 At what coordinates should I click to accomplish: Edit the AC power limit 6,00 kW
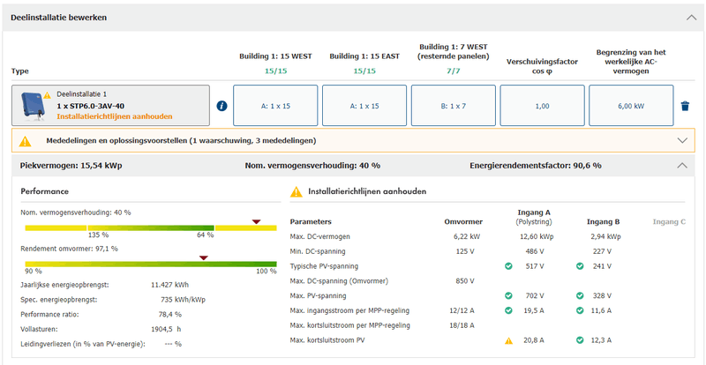(630, 106)
